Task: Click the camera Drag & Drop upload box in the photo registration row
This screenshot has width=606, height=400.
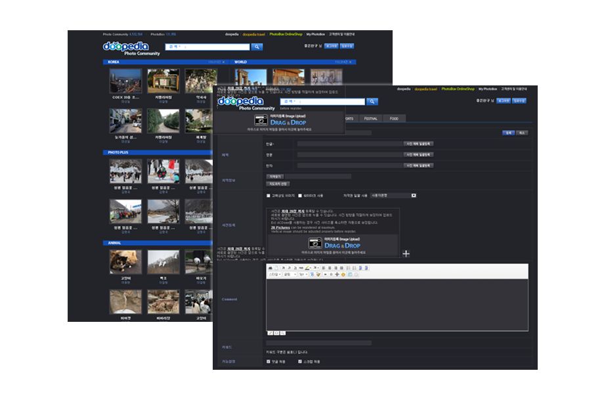Action: (x=333, y=246)
